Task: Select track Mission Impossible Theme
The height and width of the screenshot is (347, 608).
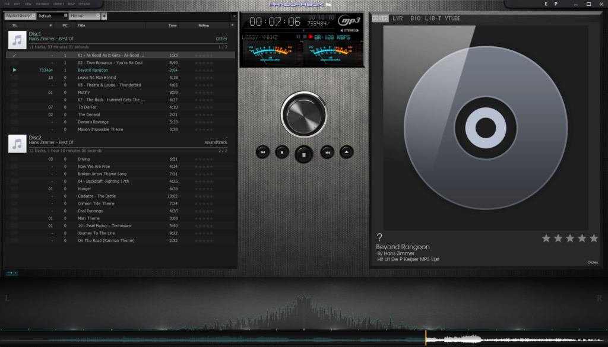Action: [x=120, y=130]
